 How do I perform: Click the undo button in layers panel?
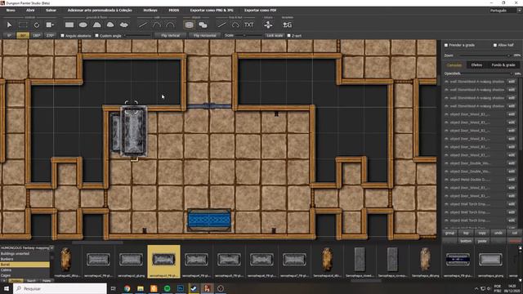tap(498, 233)
